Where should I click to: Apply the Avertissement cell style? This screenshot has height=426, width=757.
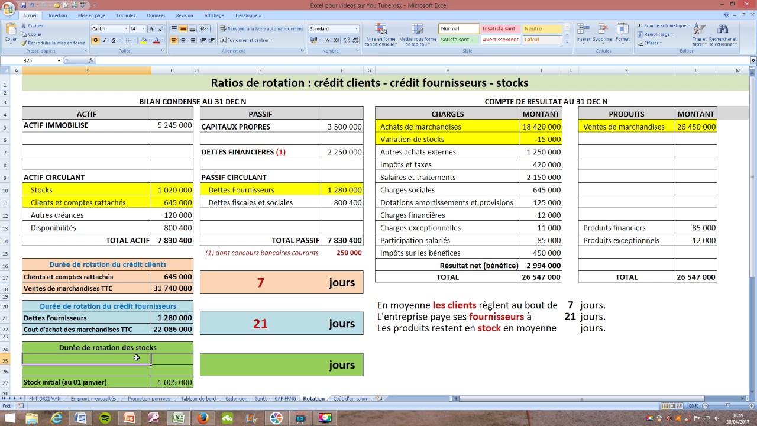click(x=500, y=40)
